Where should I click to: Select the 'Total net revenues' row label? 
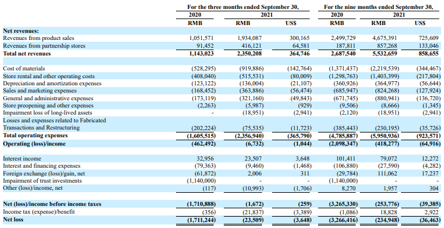[x=27, y=54]
